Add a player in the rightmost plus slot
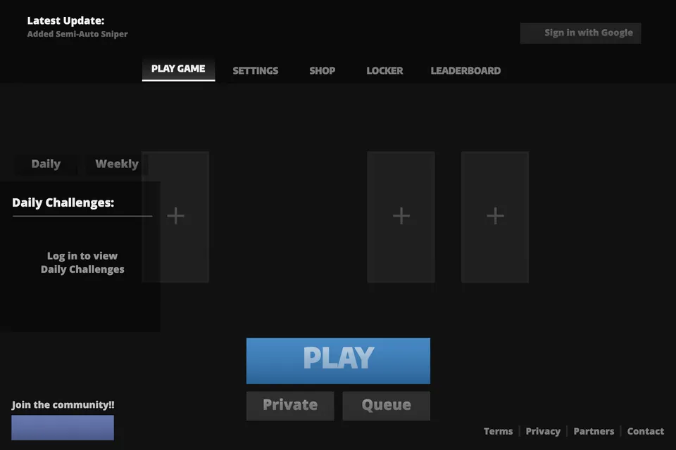This screenshot has height=450, width=676. pos(495,217)
